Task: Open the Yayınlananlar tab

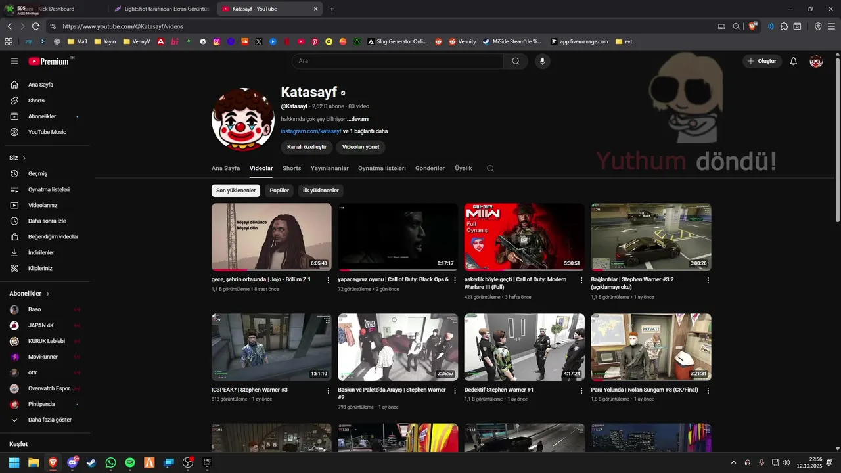Action: pyautogui.click(x=330, y=168)
